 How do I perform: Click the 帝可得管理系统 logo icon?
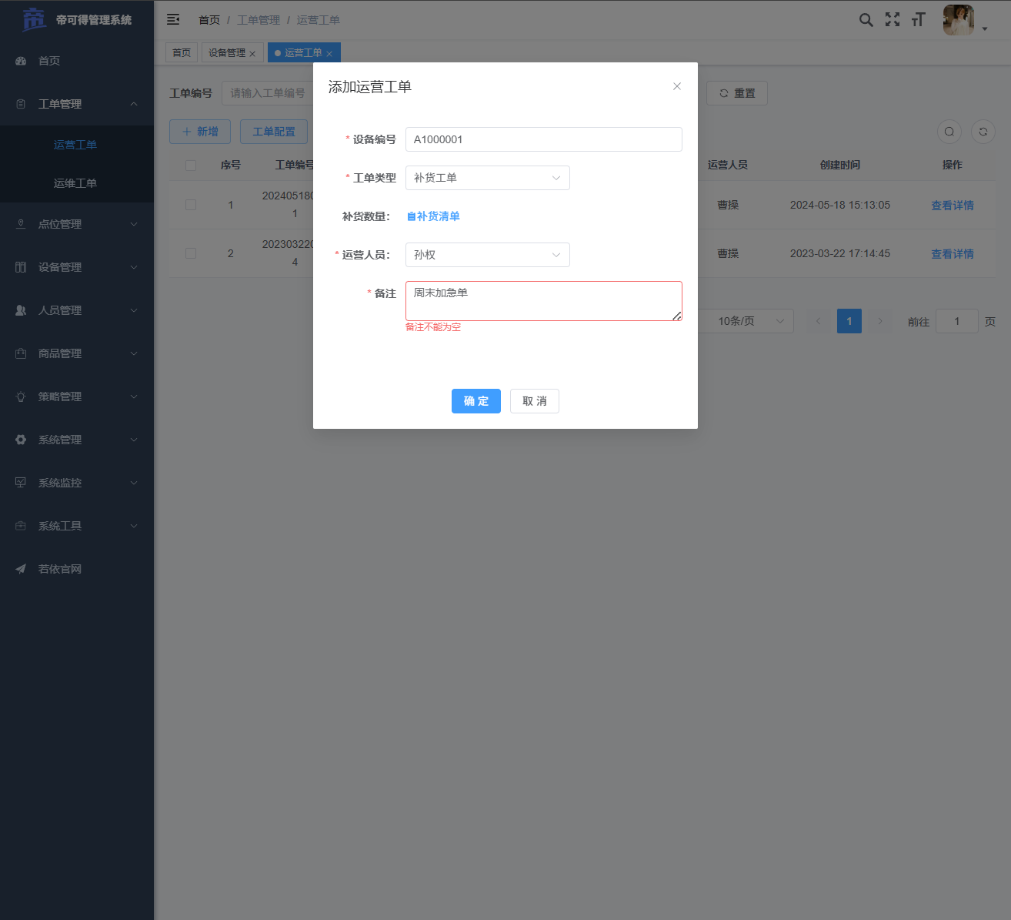(x=34, y=19)
